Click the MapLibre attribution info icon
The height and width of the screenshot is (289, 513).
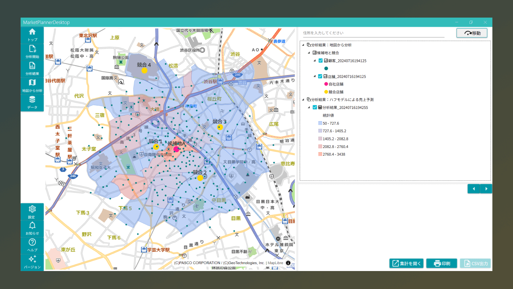288,263
